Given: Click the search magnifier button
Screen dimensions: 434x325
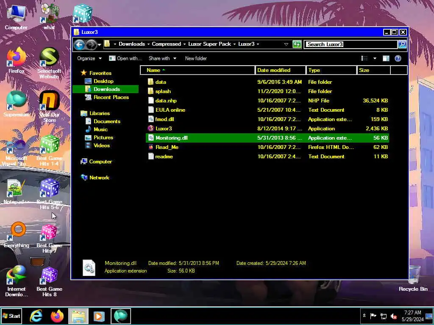Looking at the screenshot, I should point(402,44).
